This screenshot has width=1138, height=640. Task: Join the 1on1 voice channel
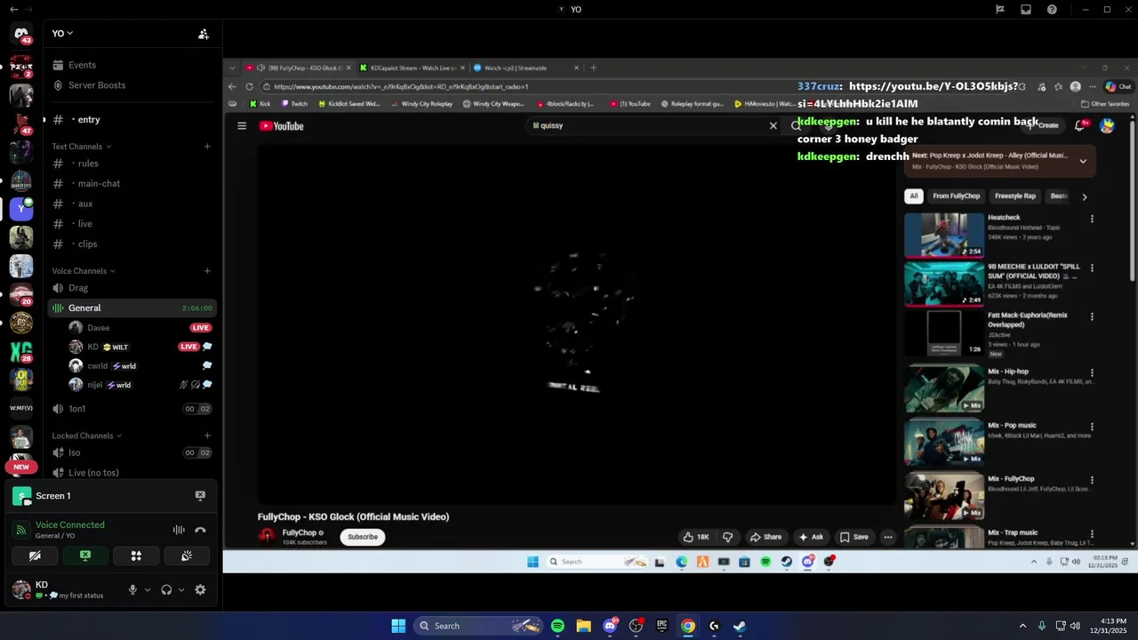coord(133,409)
